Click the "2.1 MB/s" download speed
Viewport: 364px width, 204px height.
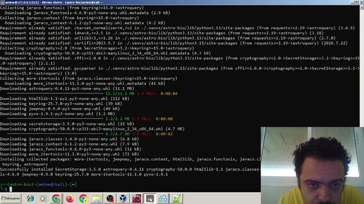click(x=141, y=119)
